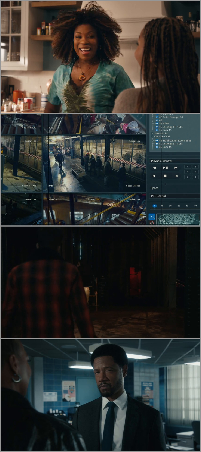Select the area selection tool icon

point(152,217)
